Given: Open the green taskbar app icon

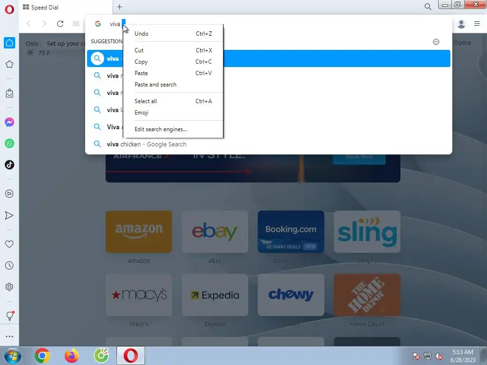Looking at the screenshot, I should pyautogui.click(x=101, y=355).
